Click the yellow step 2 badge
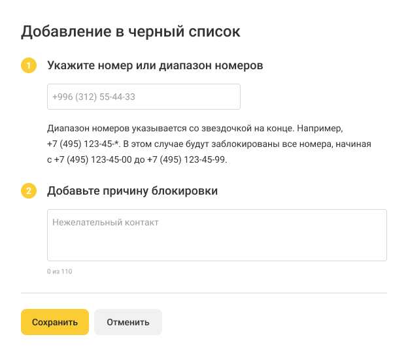408x356 pixels. (x=29, y=191)
